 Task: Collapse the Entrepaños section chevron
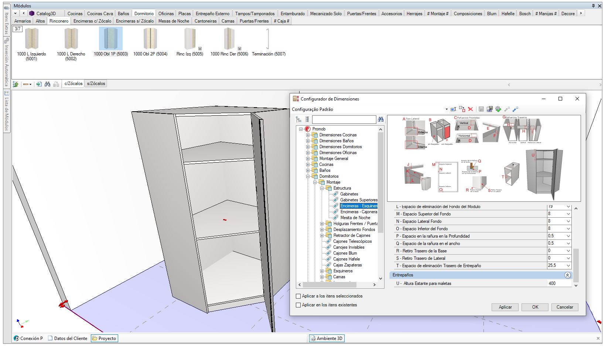tap(568, 275)
